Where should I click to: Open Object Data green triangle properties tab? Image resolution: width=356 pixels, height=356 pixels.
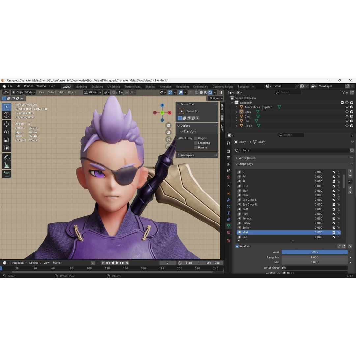coord(229,226)
